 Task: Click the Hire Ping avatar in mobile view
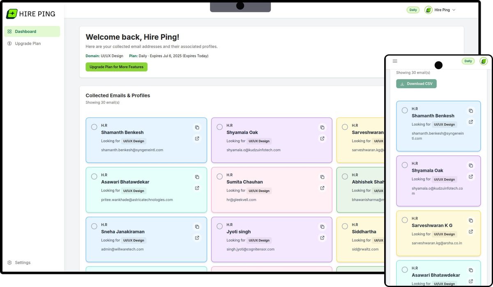coord(484,61)
